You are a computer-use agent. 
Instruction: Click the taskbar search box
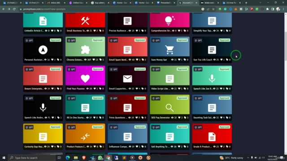[31, 158]
